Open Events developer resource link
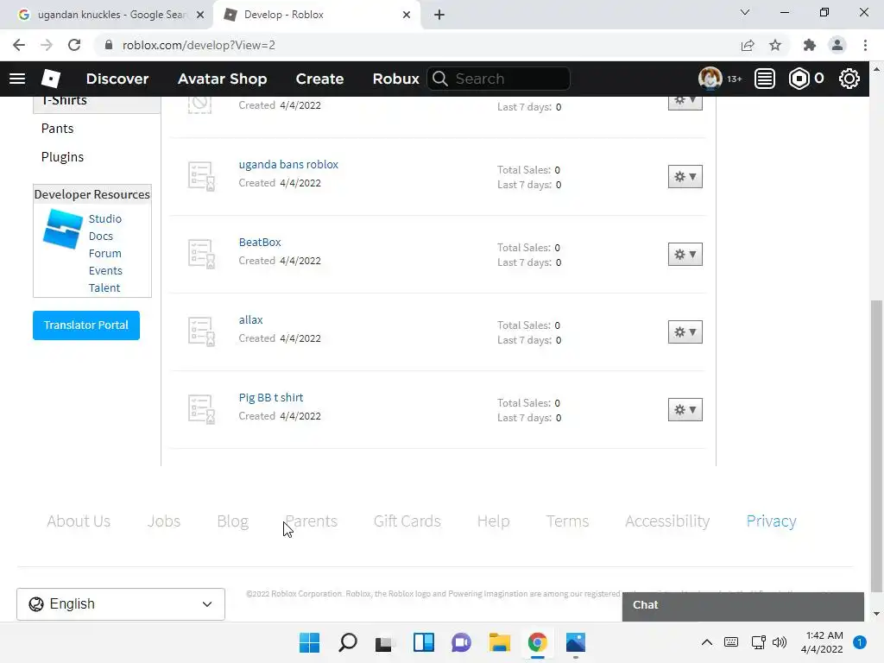 pos(105,271)
